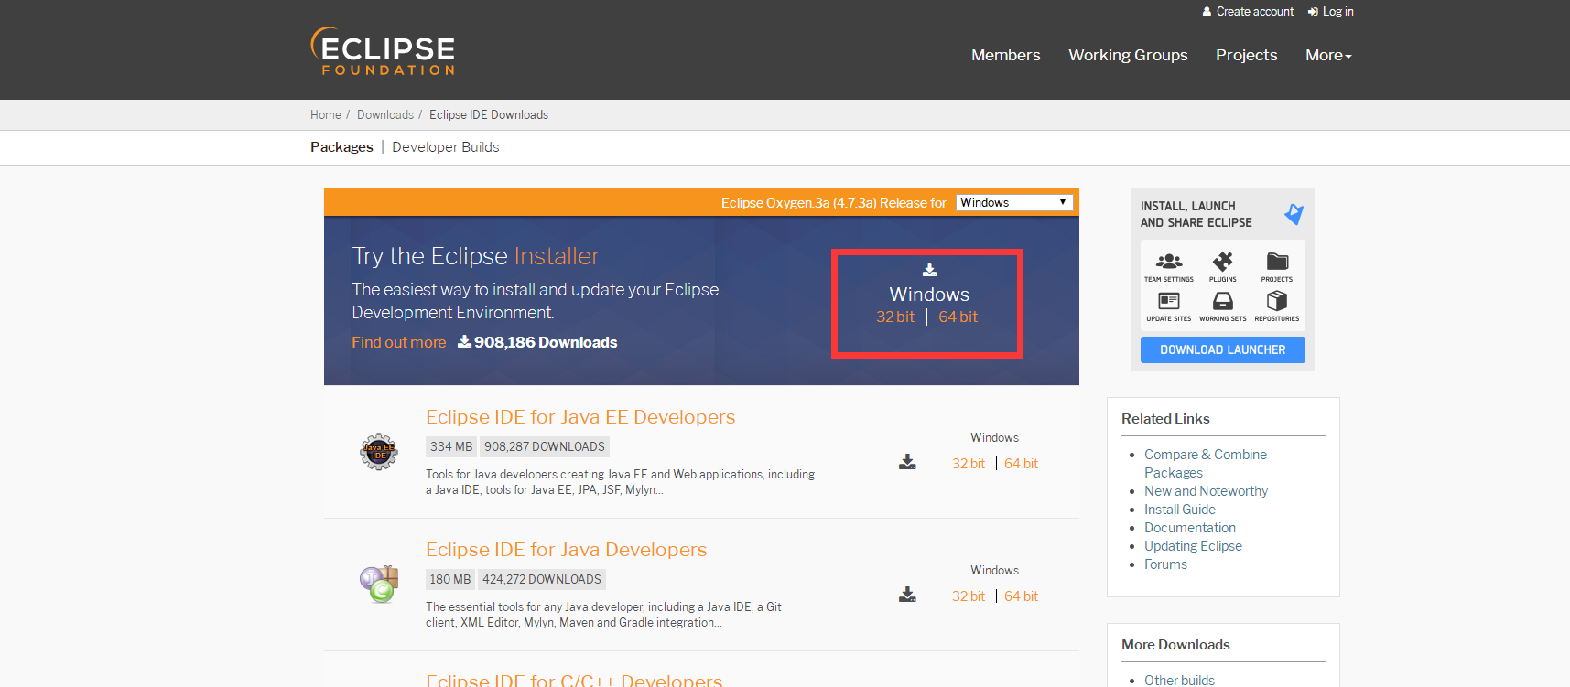Click the Working Sets icon
1570x687 pixels.
tap(1222, 301)
